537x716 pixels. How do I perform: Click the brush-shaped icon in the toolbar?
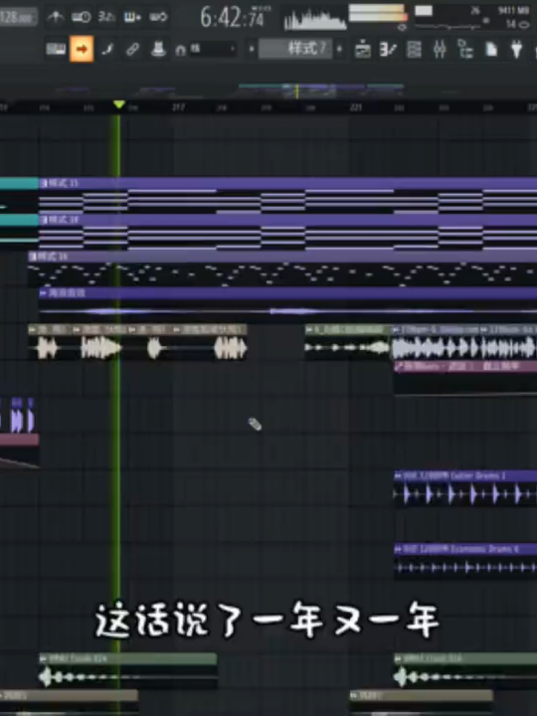coord(107,50)
